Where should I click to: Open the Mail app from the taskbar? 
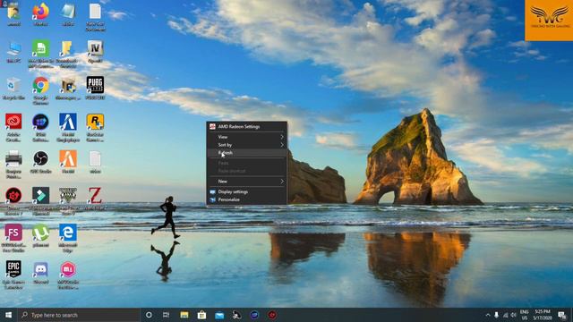tap(219, 315)
